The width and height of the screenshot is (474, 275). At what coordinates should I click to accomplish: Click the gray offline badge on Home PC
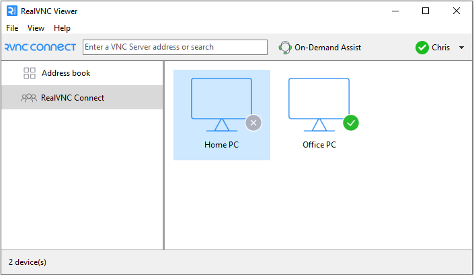253,123
